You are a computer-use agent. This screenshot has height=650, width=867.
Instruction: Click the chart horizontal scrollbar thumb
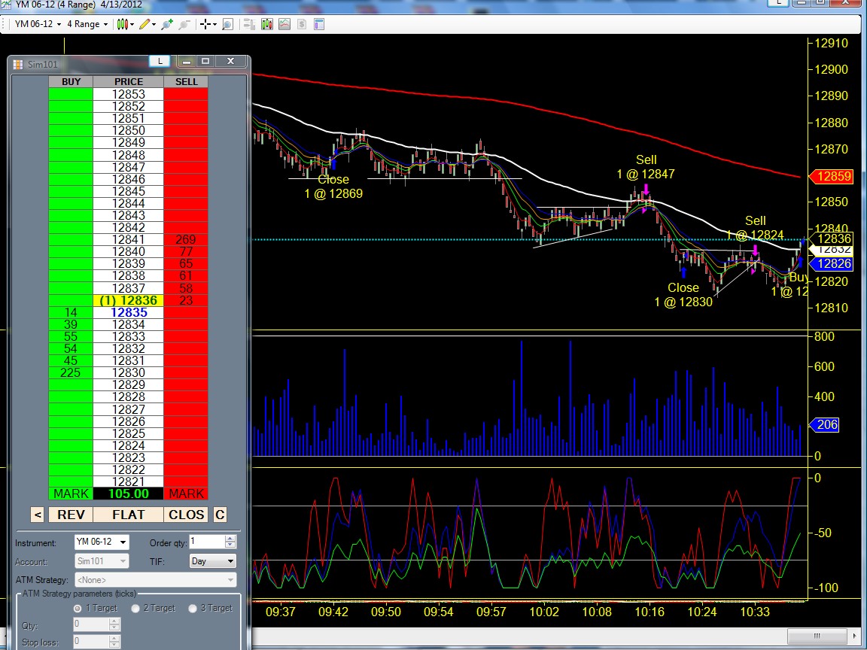[x=817, y=635]
